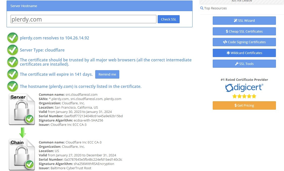Viewport: 284px width, 171px height.
Task: Click the Top Resources label
Action: 215,8
